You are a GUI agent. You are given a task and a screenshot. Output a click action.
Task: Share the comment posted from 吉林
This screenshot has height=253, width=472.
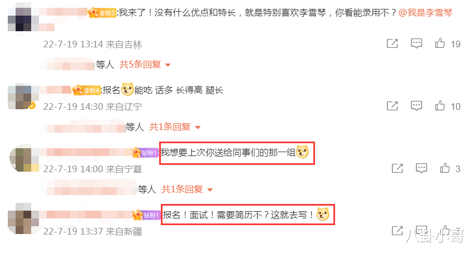[392, 43]
